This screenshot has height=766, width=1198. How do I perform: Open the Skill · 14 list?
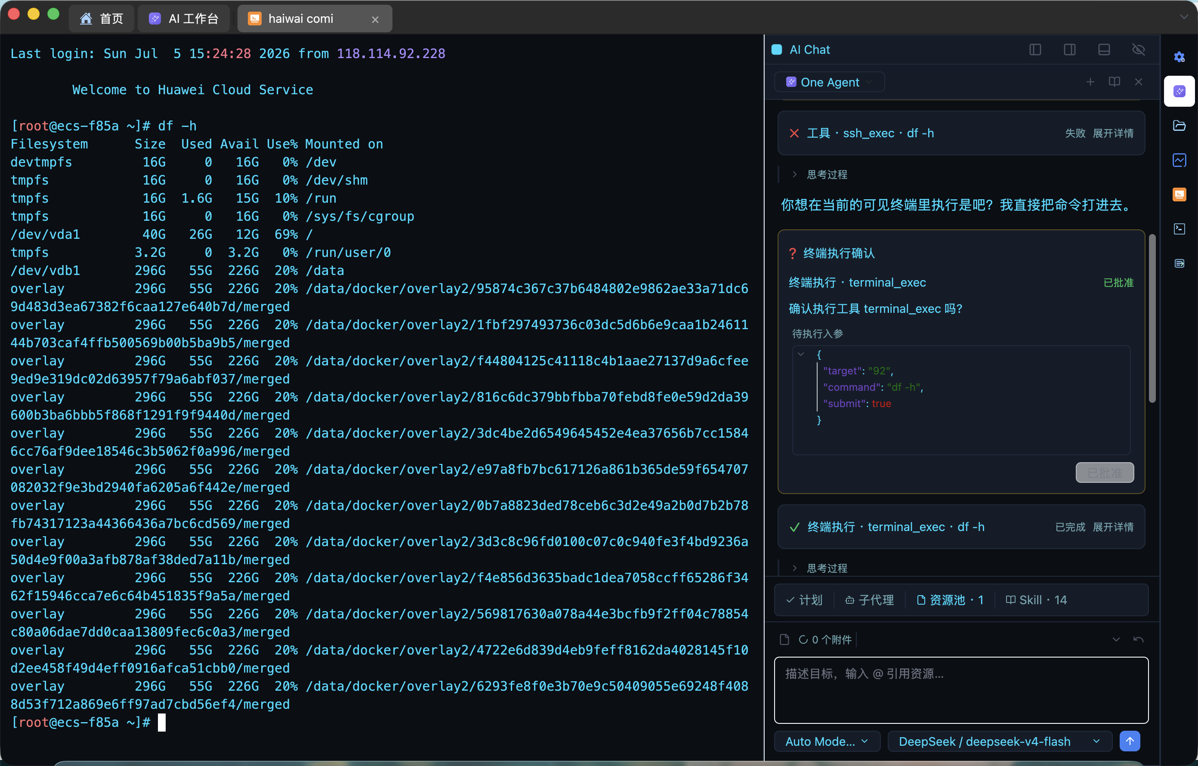[1036, 600]
